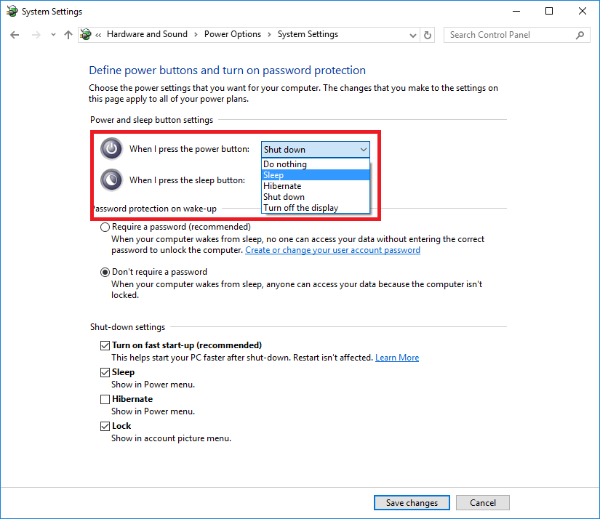The image size is (600, 519).
Task: Click the Save changes button
Action: pyautogui.click(x=411, y=502)
